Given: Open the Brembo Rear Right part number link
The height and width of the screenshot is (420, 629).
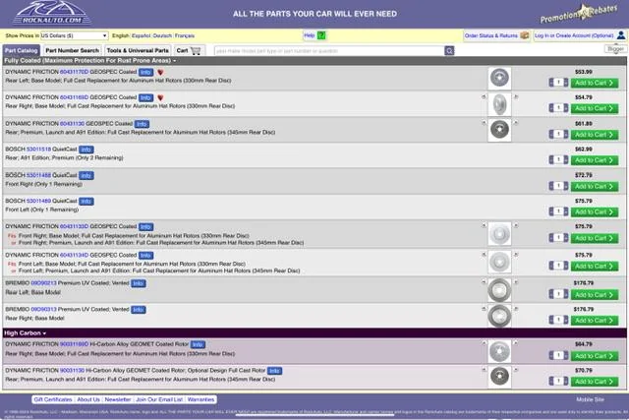Looking at the screenshot, I should tap(43, 310).
